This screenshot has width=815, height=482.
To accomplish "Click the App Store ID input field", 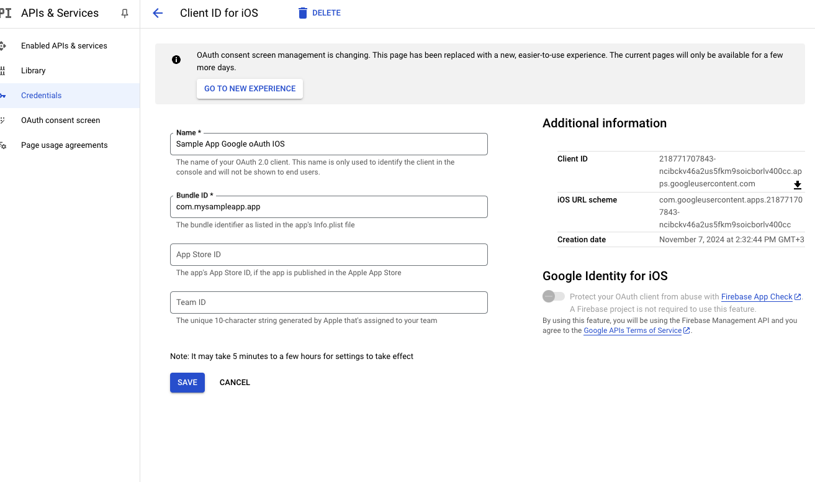I will 329,255.
